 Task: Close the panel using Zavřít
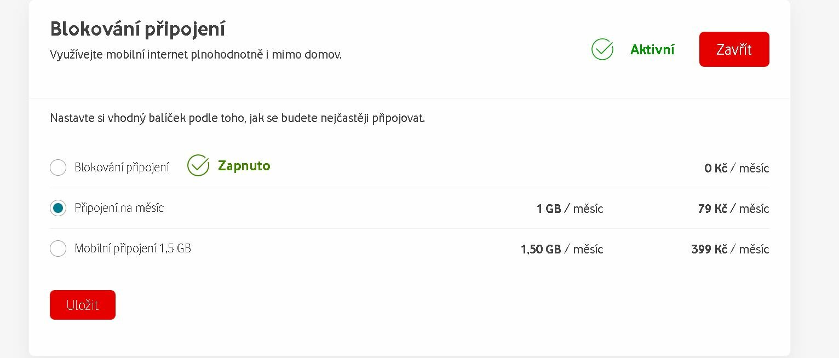734,49
